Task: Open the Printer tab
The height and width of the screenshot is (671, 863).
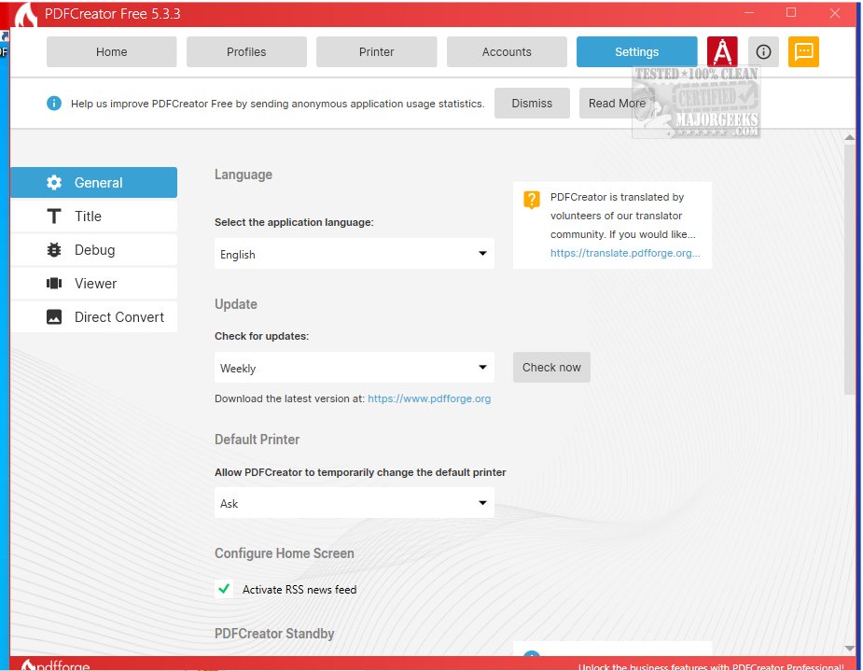Action: [377, 51]
